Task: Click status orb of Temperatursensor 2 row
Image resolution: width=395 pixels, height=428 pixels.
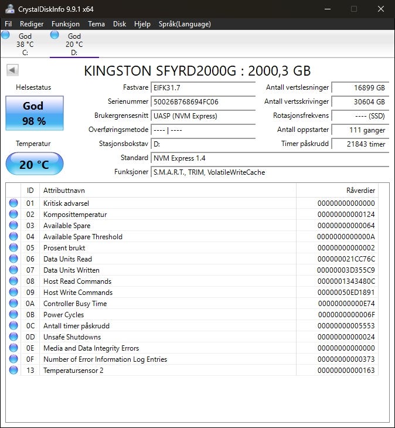Action: pyautogui.click(x=13, y=370)
